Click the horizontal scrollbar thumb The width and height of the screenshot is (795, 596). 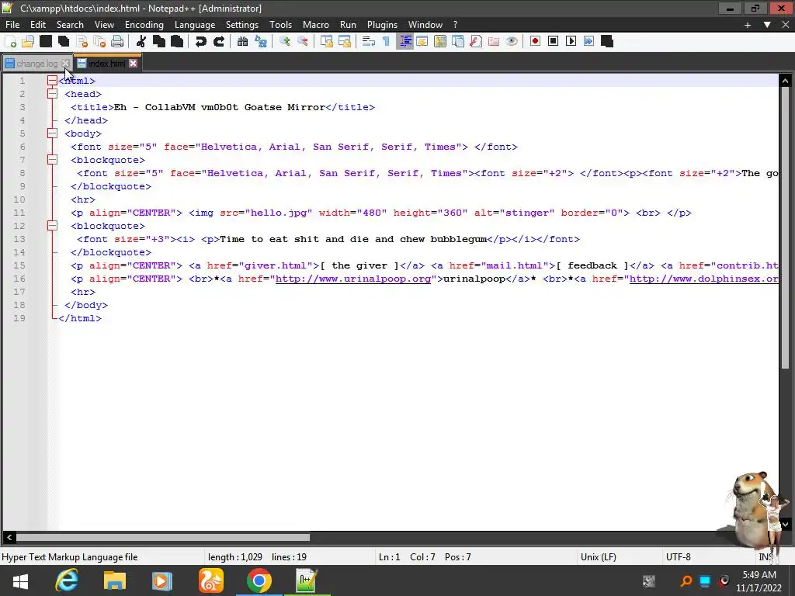coord(163,537)
